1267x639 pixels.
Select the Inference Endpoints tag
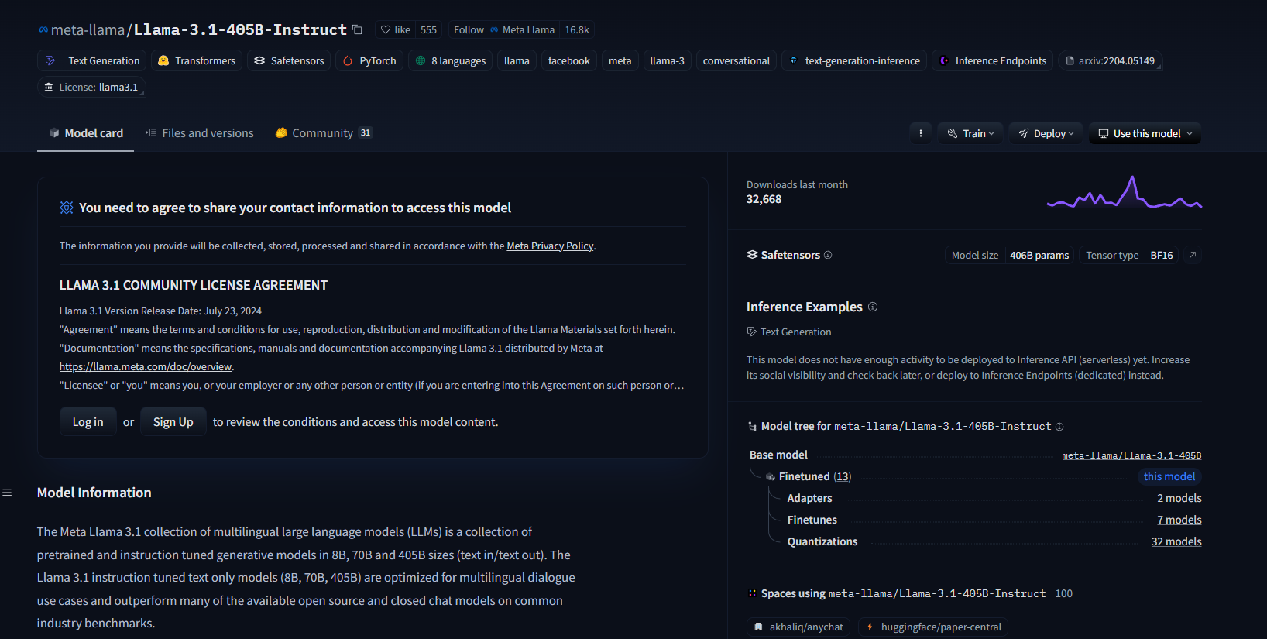point(992,60)
